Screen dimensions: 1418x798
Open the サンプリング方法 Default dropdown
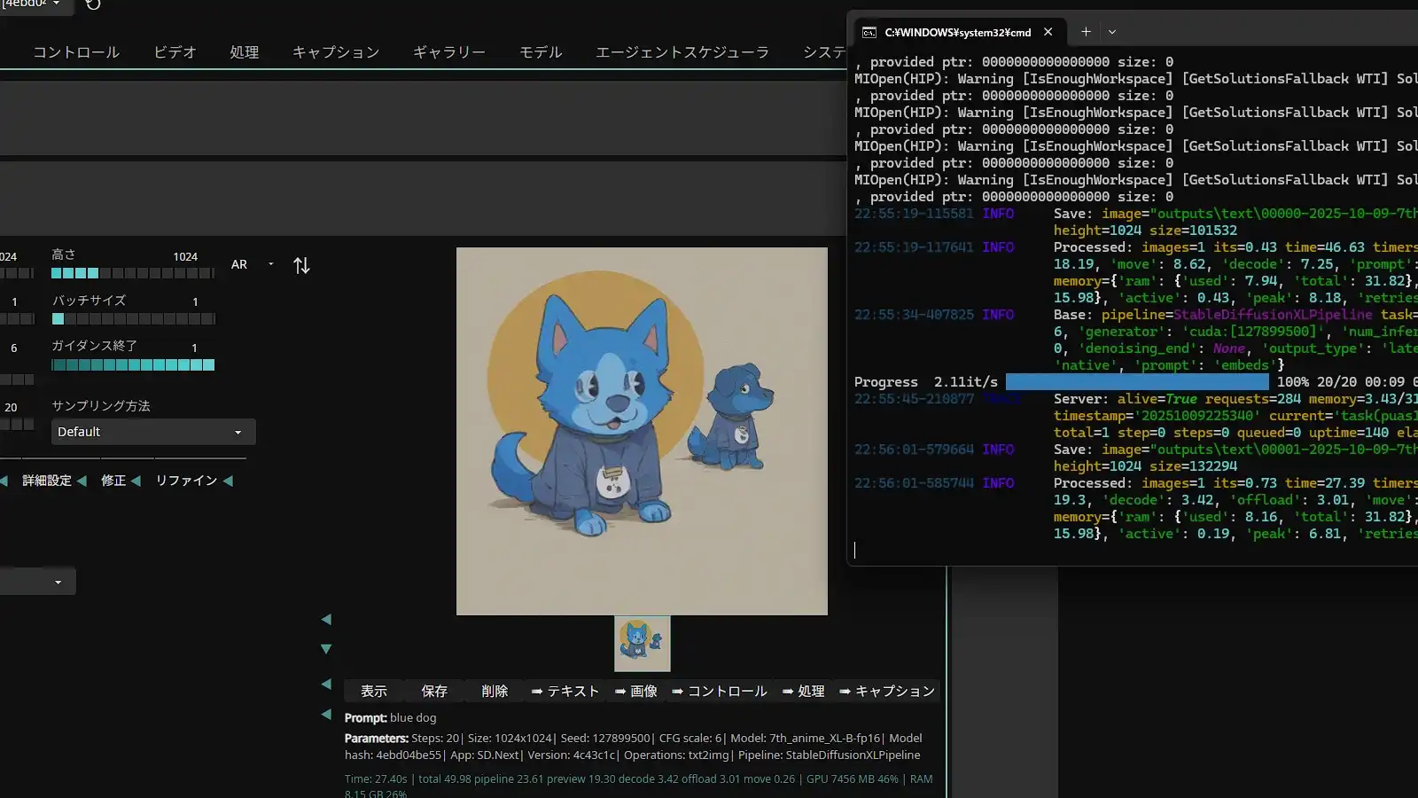click(152, 432)
